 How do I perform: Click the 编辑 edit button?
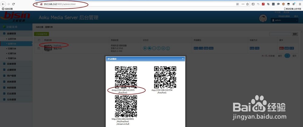pos(287,48)
